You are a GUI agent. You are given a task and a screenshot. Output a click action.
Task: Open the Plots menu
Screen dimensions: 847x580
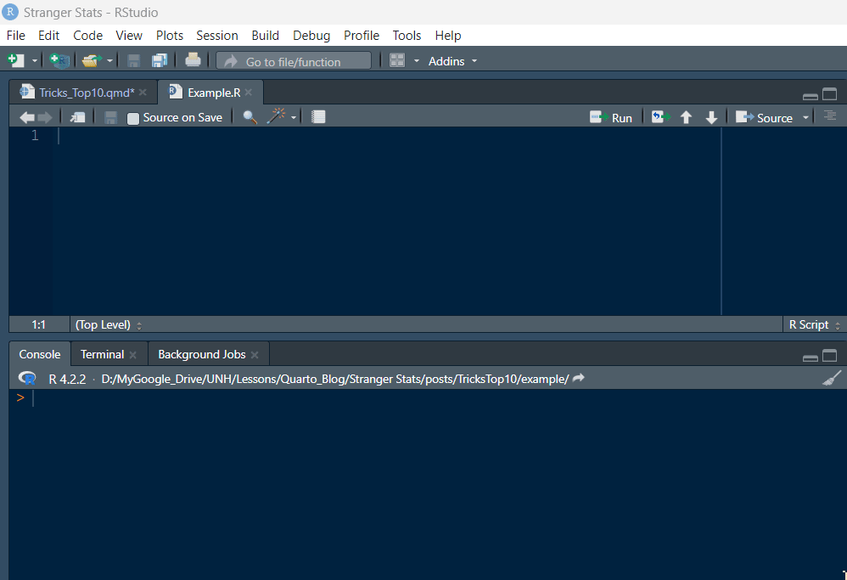coord(170,36)
